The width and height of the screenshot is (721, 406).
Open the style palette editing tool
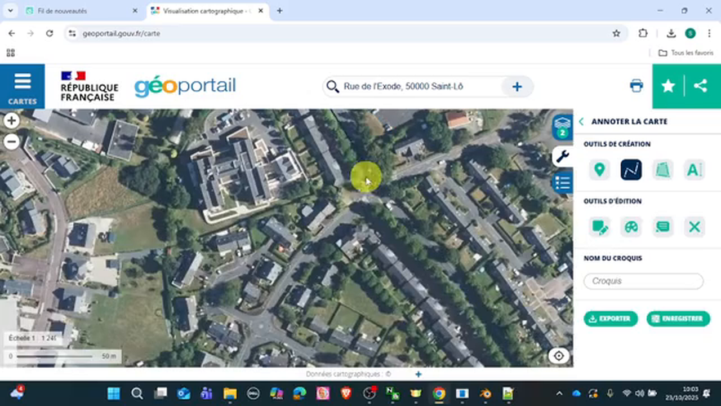631,227
